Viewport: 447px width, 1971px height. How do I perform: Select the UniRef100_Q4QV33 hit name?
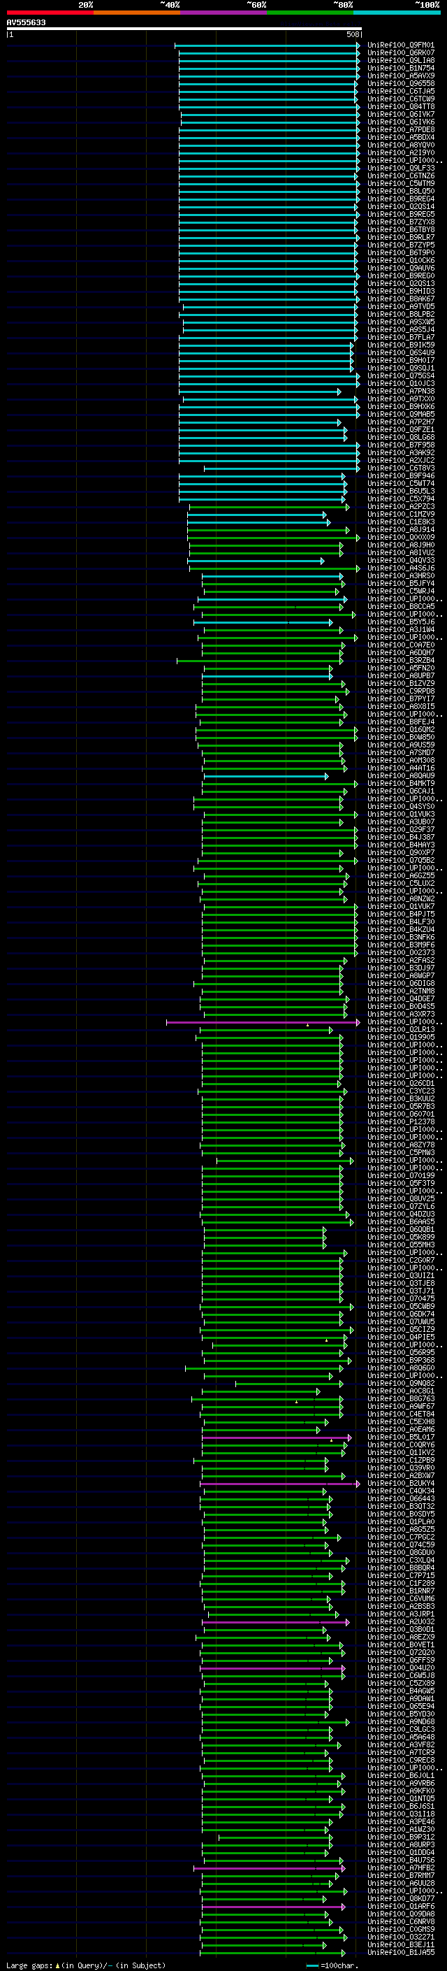click(400, 560)
